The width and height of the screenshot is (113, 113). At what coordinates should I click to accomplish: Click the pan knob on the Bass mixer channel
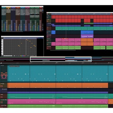pos(16,23)
